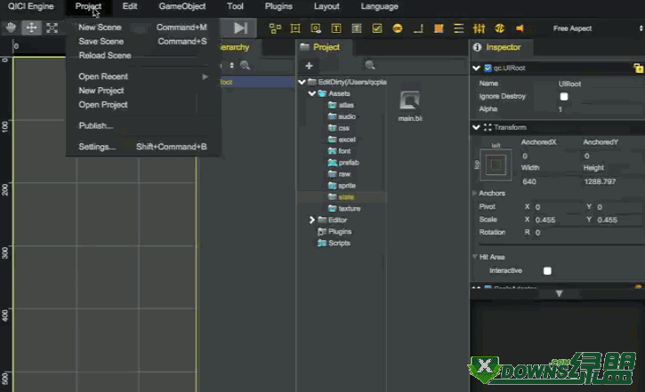Add a sound speaker object from toolbar
The image size is (645, 392).
[x=520, y=28]
